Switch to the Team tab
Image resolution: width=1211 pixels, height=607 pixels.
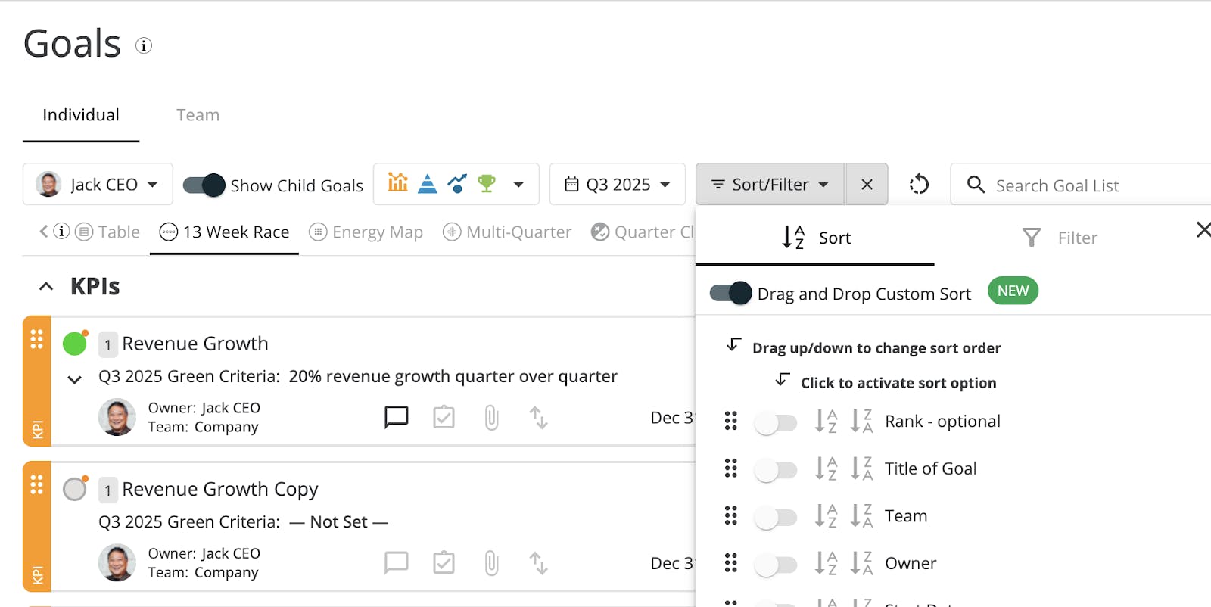(198, 115)
